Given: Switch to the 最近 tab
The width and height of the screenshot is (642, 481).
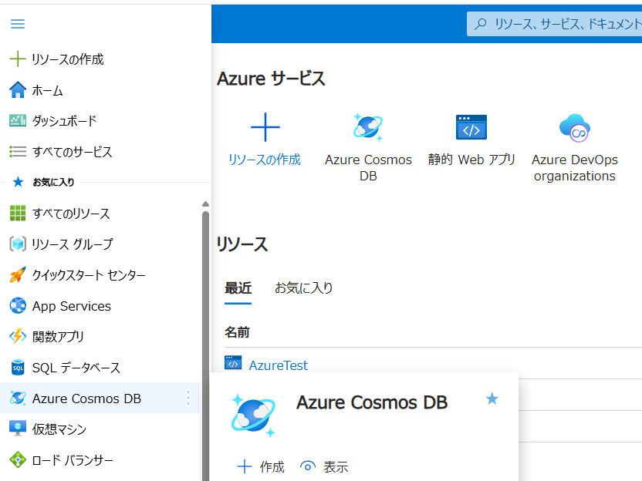Looking at the screenshot, I should coord(238,288).
